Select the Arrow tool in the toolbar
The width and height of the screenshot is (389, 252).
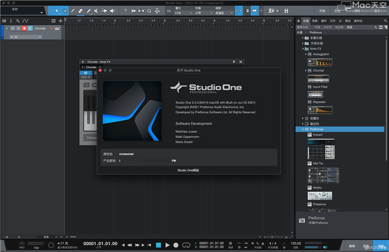click(57, 11)
